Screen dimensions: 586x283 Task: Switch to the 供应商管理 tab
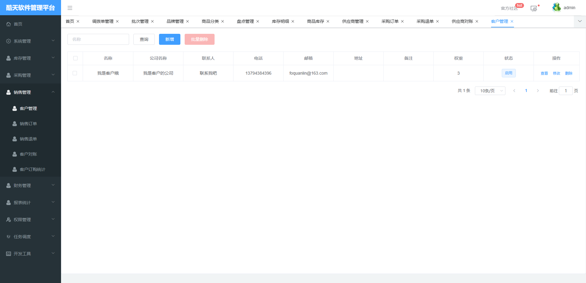click(x=353, y=21)
